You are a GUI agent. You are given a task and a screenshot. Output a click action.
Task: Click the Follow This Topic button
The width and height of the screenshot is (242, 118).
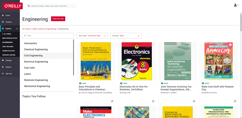pos(58,19)
